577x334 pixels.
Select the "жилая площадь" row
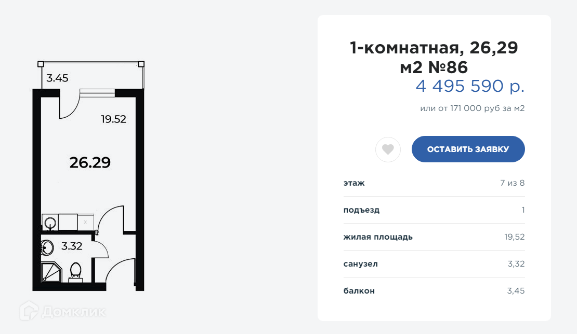434,237
